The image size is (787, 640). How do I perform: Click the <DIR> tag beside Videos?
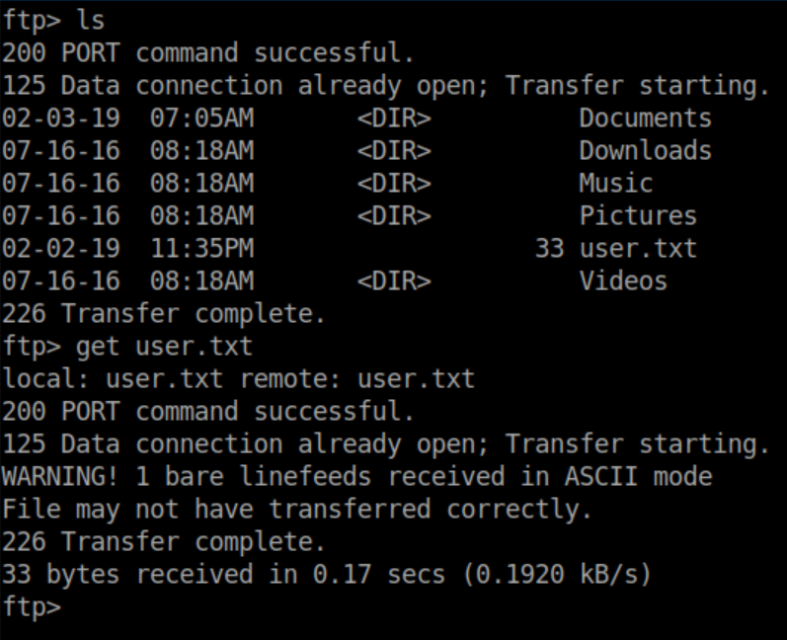pyautogui.click(x=394, y=281)
